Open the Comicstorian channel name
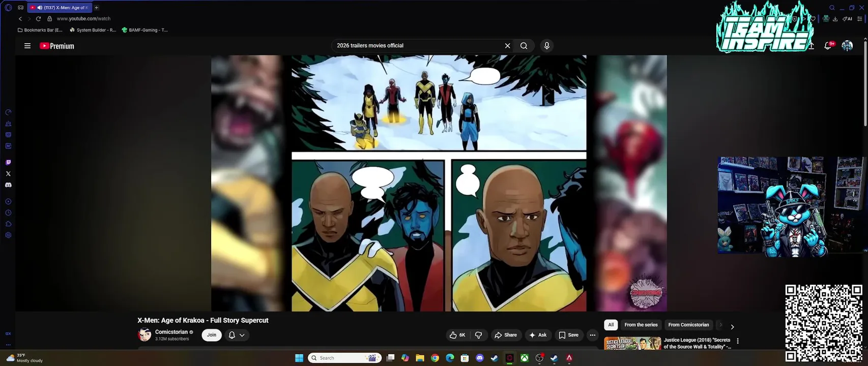 coord(171,332)
